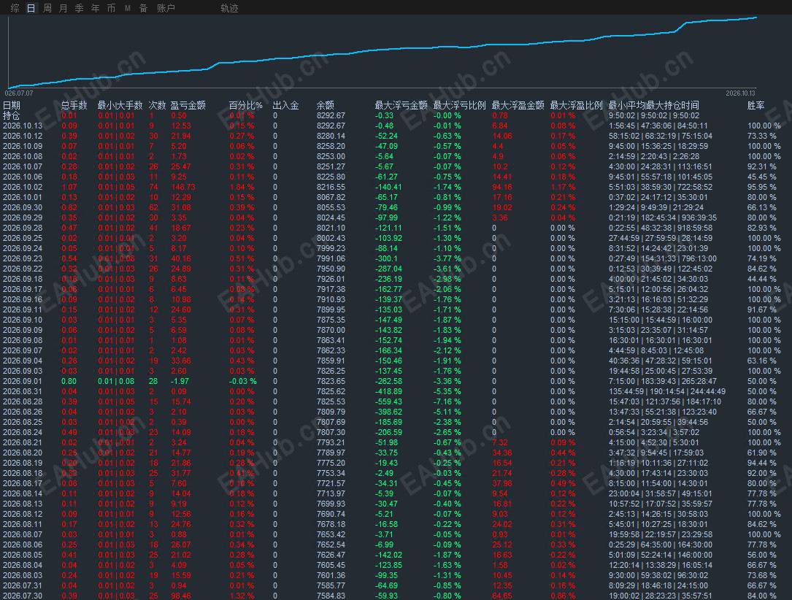Click floating loss ratio -7.16 %

[447, 401]
